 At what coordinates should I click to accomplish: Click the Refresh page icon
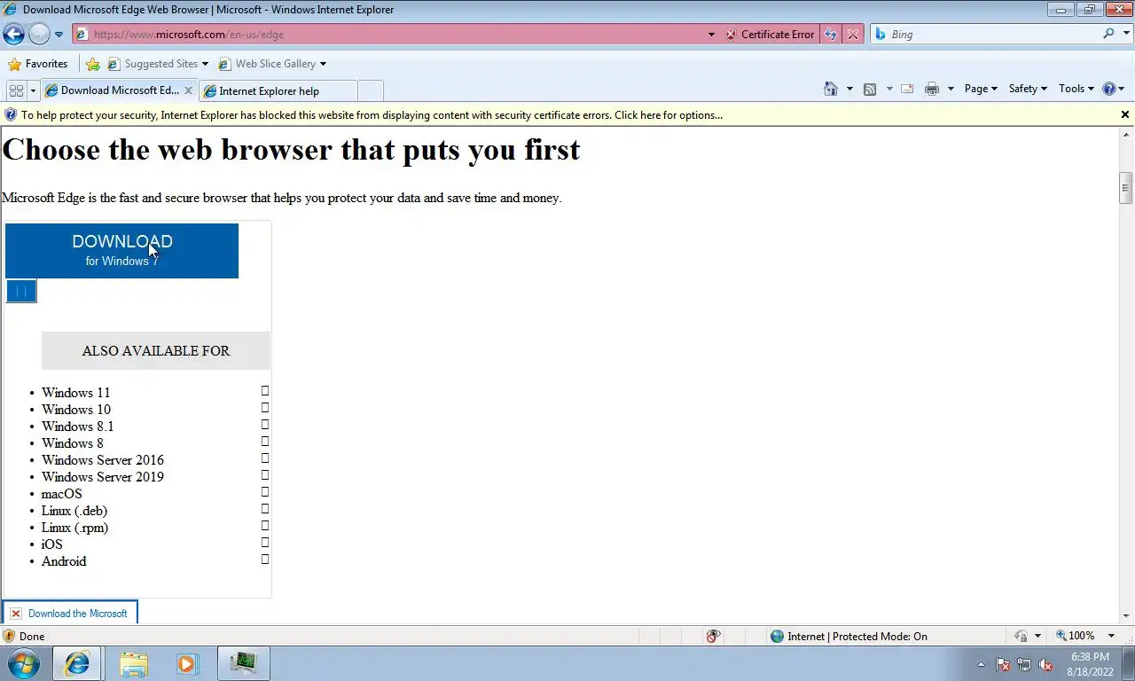point(831,35)
